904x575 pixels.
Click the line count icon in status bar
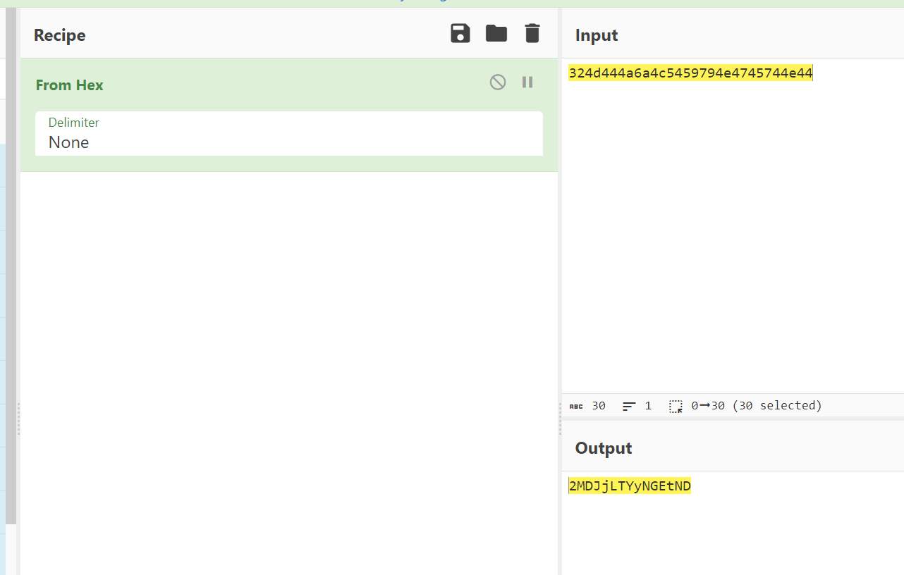[629, 406]
